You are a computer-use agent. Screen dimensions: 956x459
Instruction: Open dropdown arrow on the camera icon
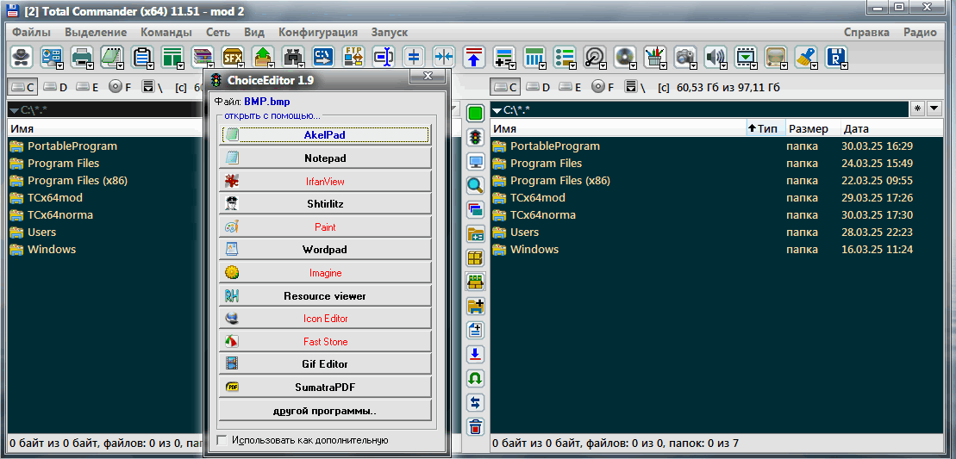point(693,64)
